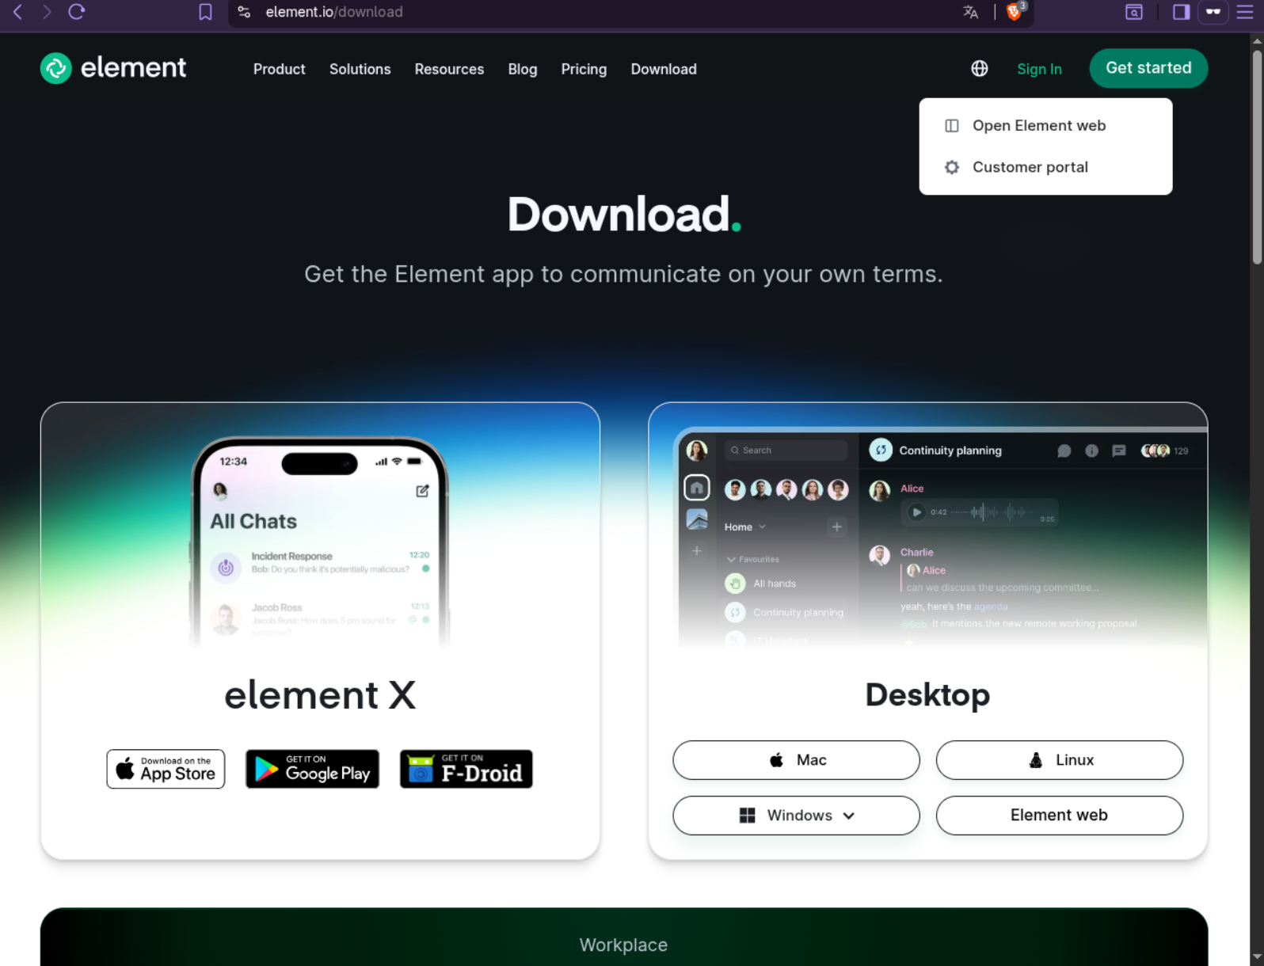Open the Pricing page
Viewport: 1264px width, 966px height.
point(584,69)
